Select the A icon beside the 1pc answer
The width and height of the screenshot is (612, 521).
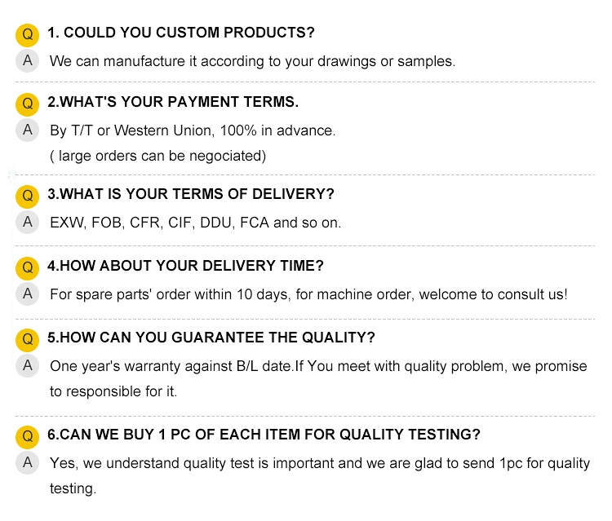pyautogui.click(x=28, y=462)
